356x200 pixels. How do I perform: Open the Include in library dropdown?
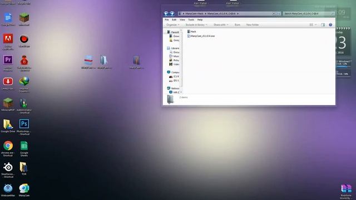tap(196, 24)
